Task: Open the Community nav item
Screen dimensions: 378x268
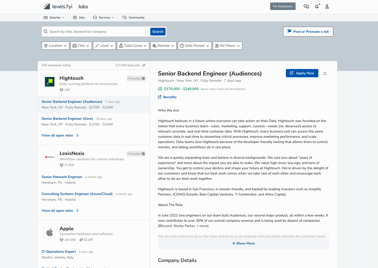Action: tap(134, 17)
